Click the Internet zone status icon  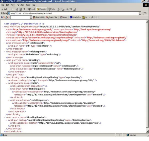click(128, 135)
